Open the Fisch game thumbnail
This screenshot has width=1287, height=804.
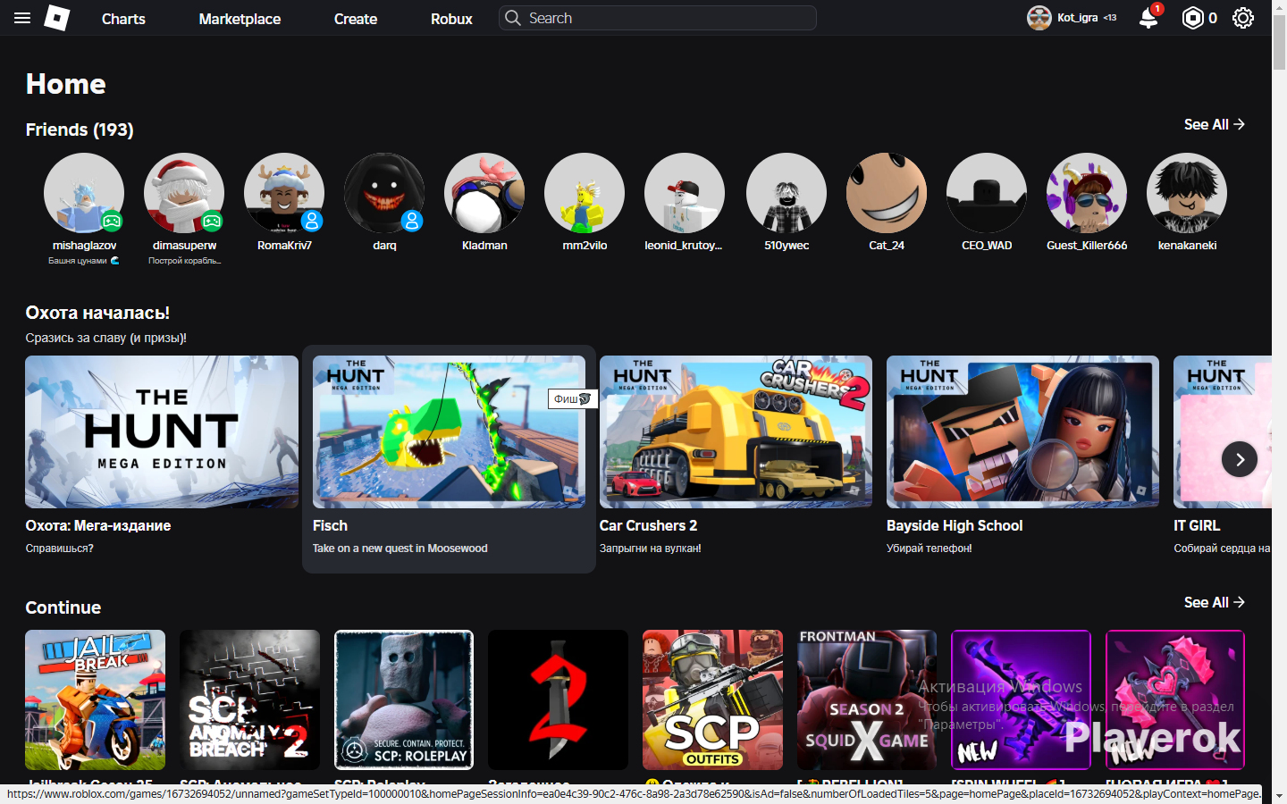pyautogui.click(x=449, y=431)
